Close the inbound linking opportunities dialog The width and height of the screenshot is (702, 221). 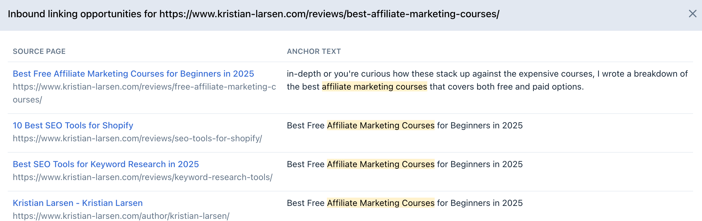tap(692, 14)
